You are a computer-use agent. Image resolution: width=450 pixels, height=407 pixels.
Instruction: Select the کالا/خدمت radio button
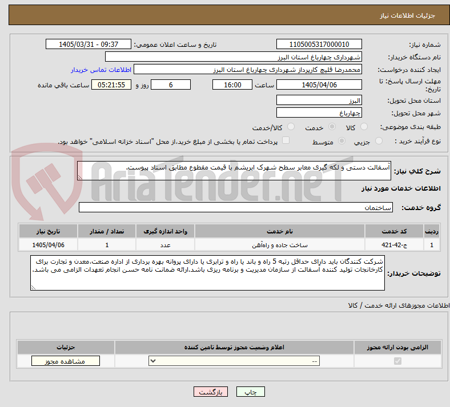[x=291, y=127]
